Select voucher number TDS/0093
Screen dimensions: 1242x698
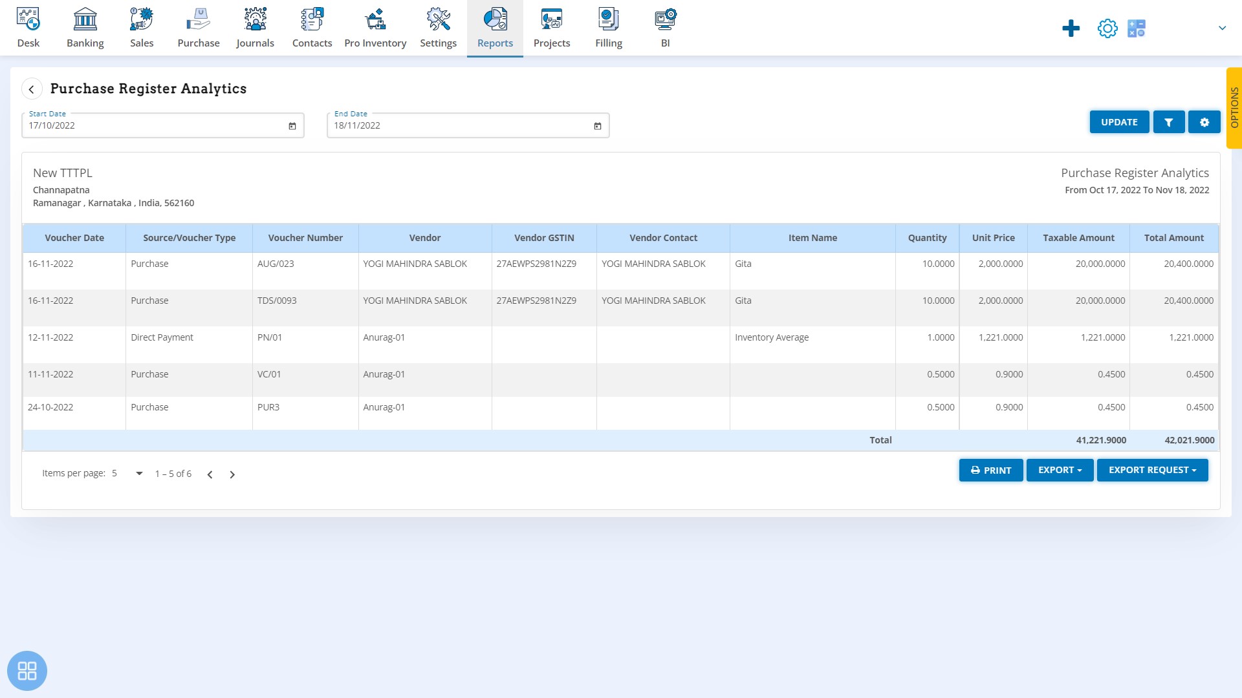[x=277, y=301]
